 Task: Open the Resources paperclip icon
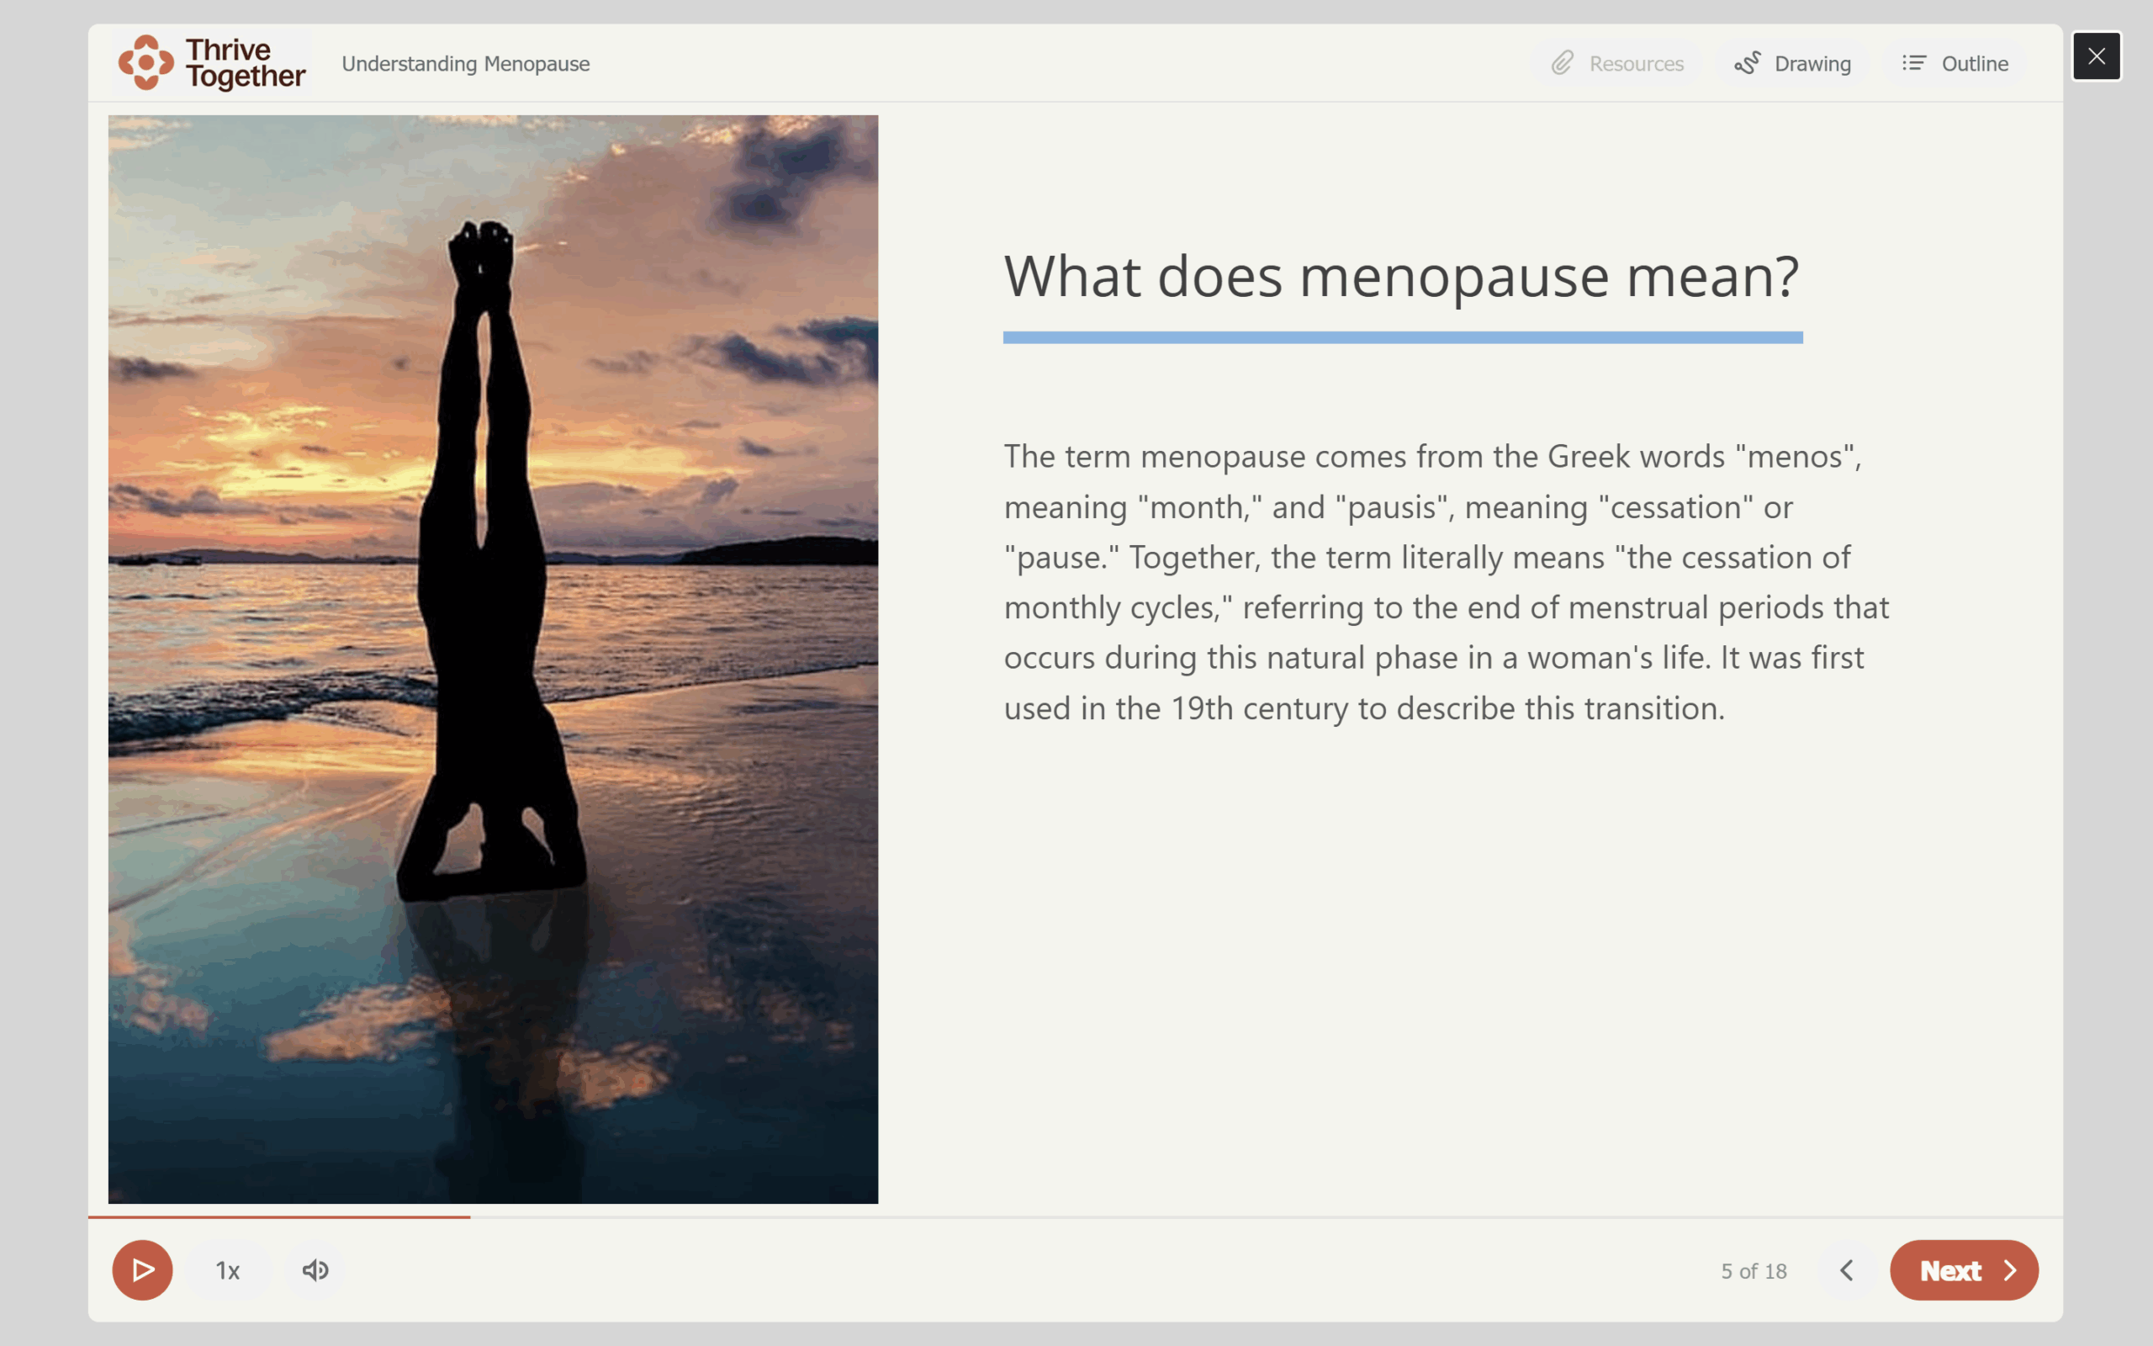[x=1563, y=62]
